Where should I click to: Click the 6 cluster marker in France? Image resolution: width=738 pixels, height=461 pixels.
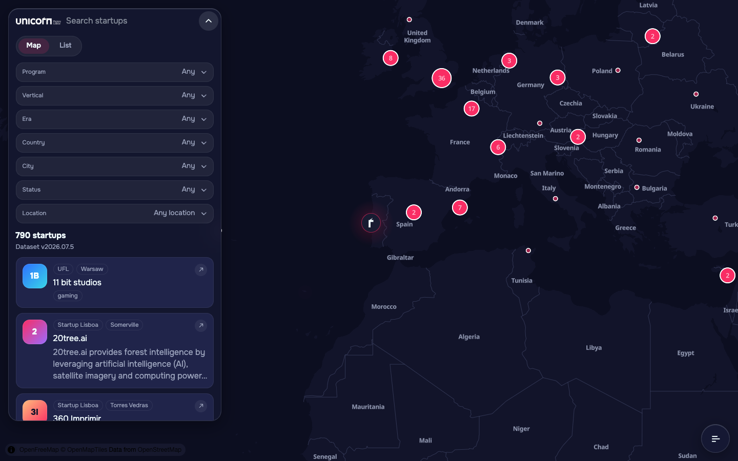point(498,148)
